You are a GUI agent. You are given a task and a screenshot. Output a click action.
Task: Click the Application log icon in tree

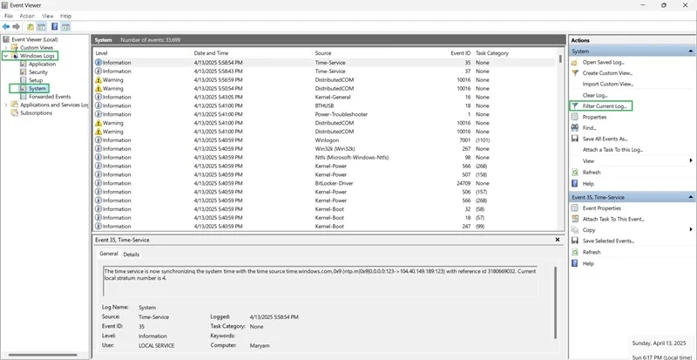pos(24,65)
